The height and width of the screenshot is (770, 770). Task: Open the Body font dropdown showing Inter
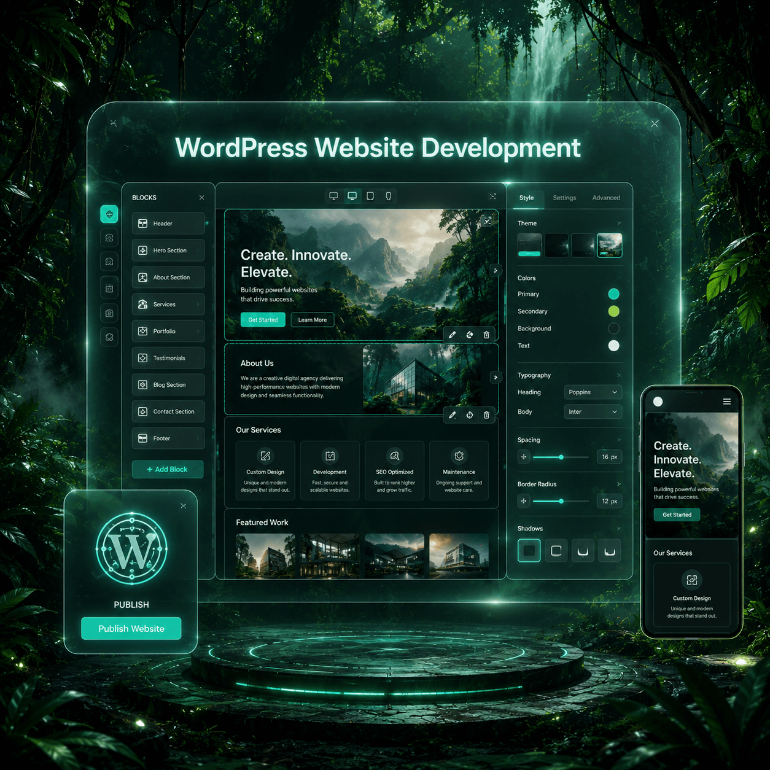593,412
